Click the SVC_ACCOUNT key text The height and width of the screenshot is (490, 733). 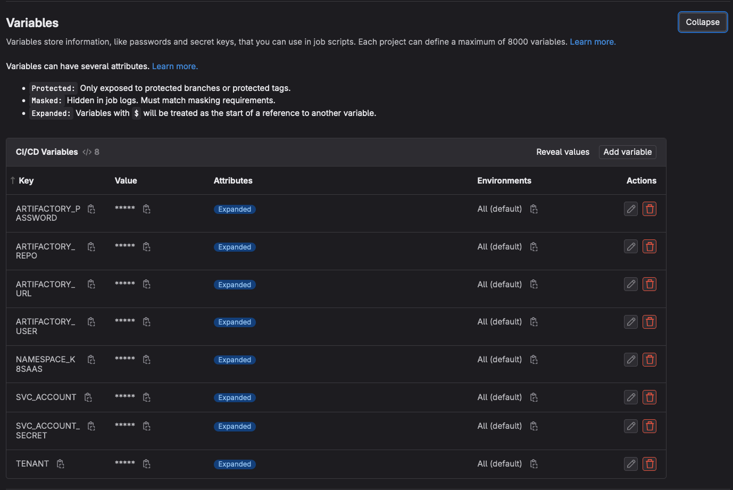tap(46, 397)
